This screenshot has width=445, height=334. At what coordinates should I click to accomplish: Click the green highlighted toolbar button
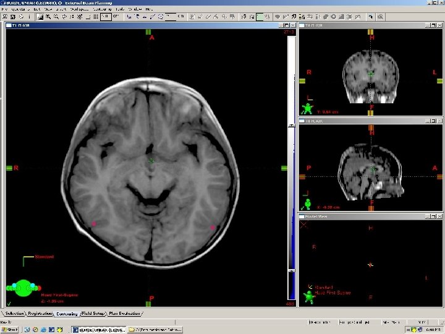point(260,17)
